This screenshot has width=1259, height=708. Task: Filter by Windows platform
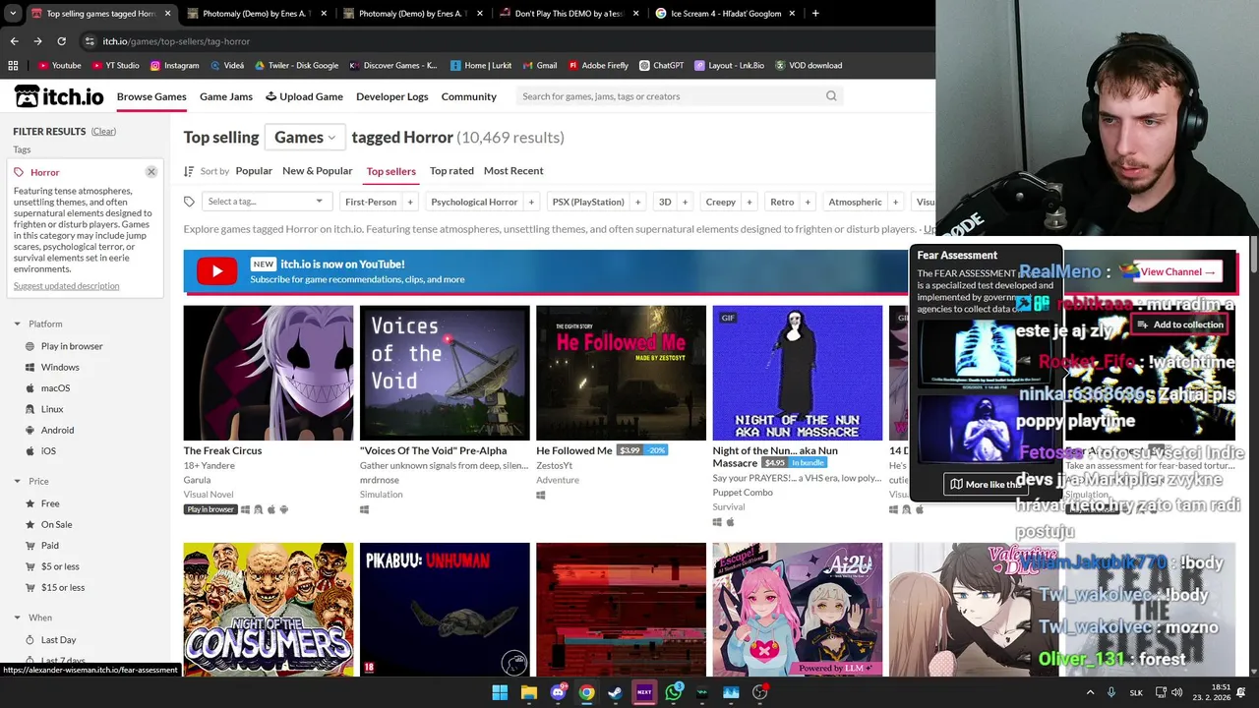[60, 367]
